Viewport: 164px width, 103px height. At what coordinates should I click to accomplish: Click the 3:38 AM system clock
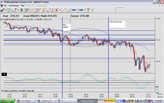(x=158, y=101)
